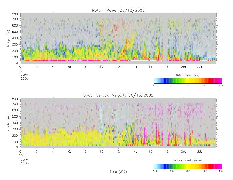Click the "Sodar Vertical Velocity 06/13/2005" title
This screenshot has width=233, height=180.
click(118, 95)
